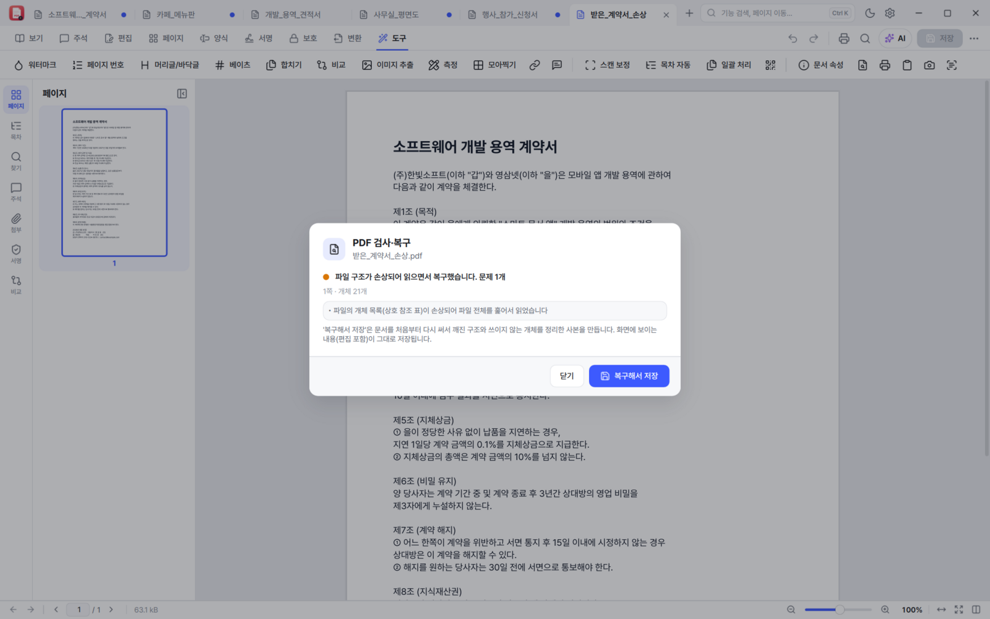Open the 주석 menu tab

pos(74,38)
